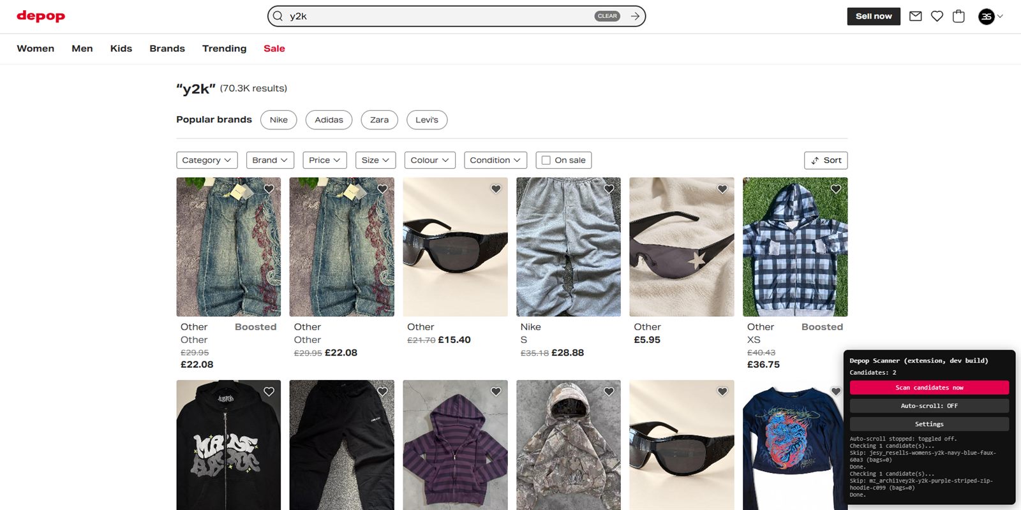Like the Nike grey joggers listing
Image resolution: width=1021 pixels, height=510 pixels.
coord(609,189)
